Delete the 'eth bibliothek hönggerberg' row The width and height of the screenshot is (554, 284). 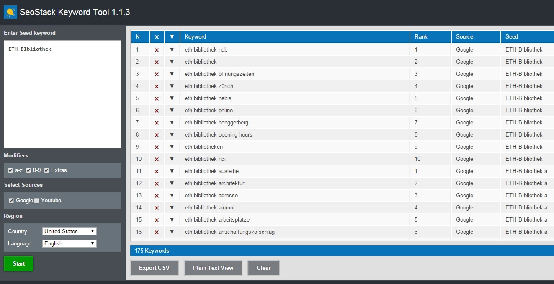(x=157, y=123)
